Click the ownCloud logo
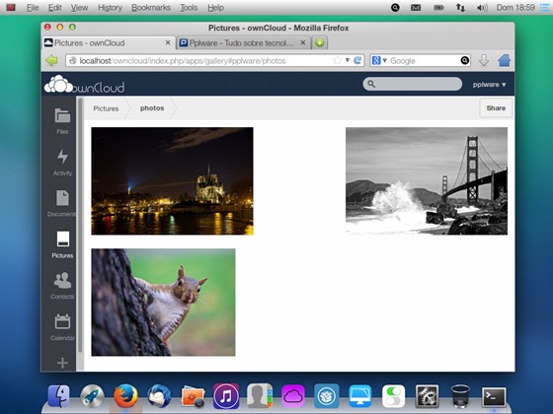The height and width of the screenshot is (414, 553). 84,85
